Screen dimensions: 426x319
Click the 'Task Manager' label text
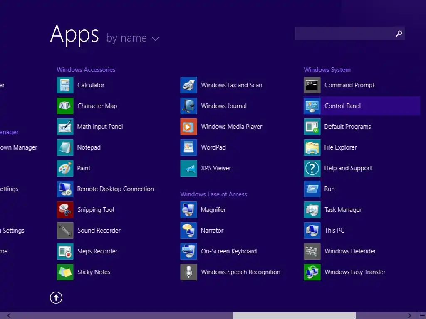coord(343,210)
